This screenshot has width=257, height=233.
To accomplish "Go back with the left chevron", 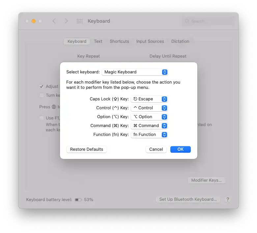I will click(54, 21).
